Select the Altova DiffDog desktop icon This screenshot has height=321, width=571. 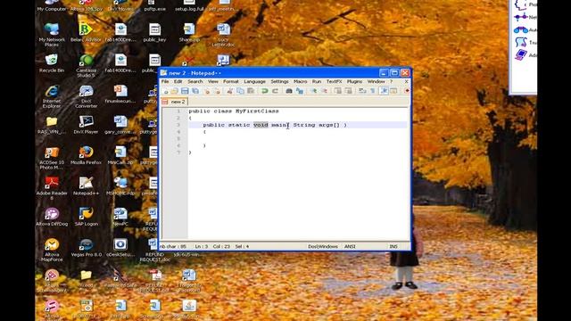pos(52,217)
